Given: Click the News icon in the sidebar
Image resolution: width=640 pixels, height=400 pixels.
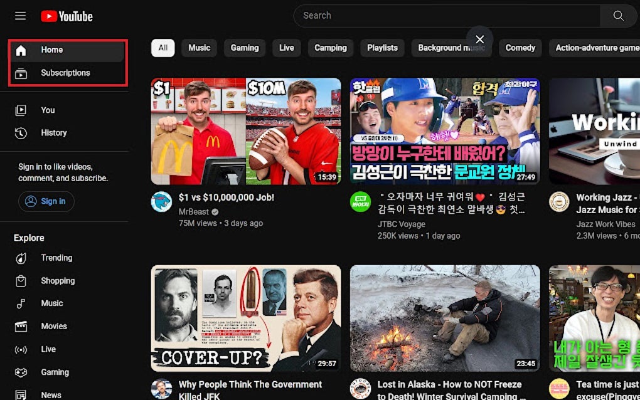Looking at the screenshot, I should (x=22, y=394).
